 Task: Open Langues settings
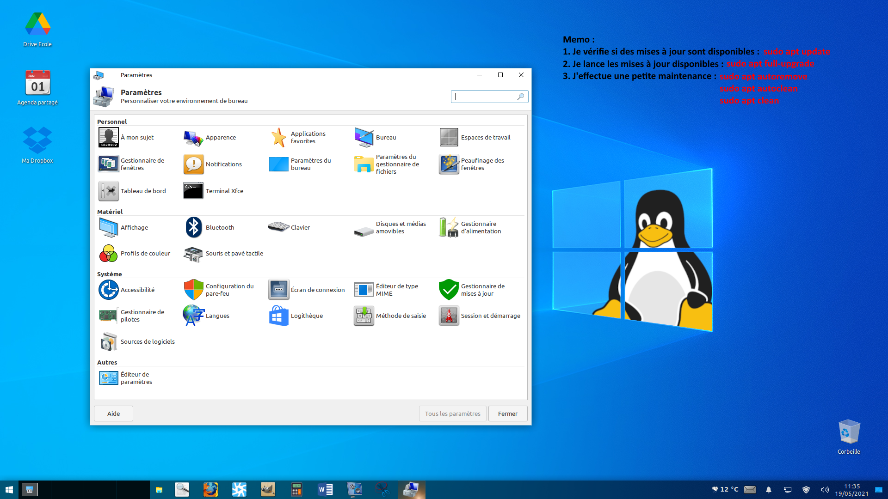click(x=206, y=316)
